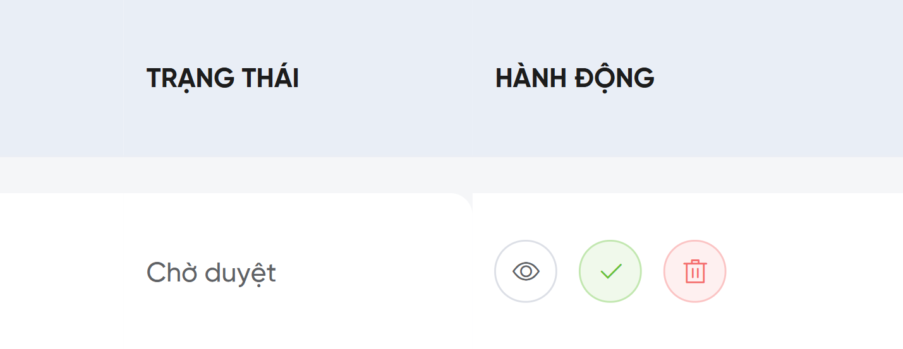Select the TRẠNG THÁI column header
This screenshot has height=349, width=903.
222,78
